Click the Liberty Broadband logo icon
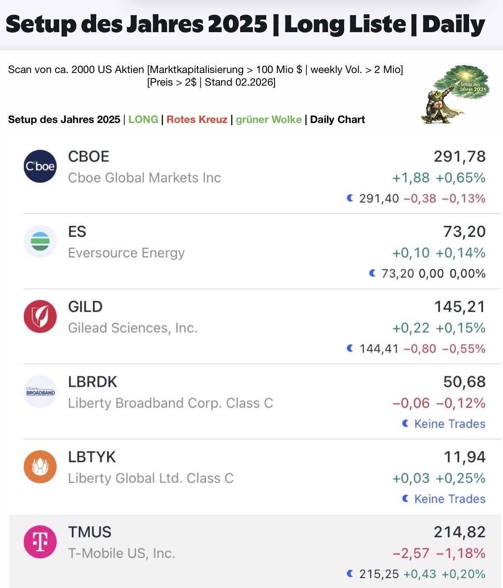This screenshot has width=503, height=588. (x=40, y=392)
